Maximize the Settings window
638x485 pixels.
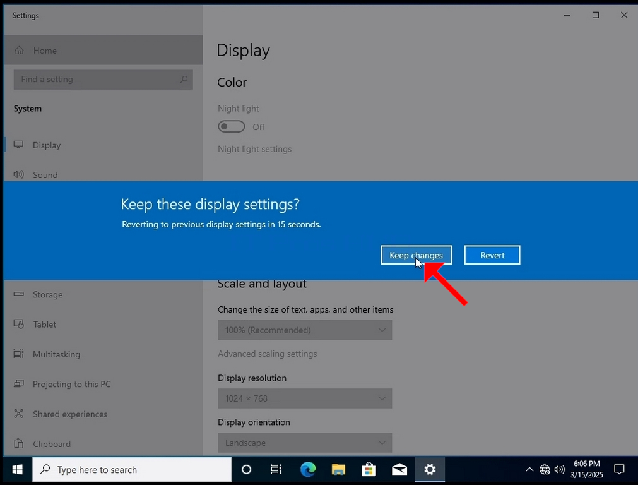[x=595, y=15]
